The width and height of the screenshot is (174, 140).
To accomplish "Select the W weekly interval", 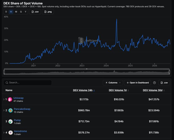I will point(11,12).
